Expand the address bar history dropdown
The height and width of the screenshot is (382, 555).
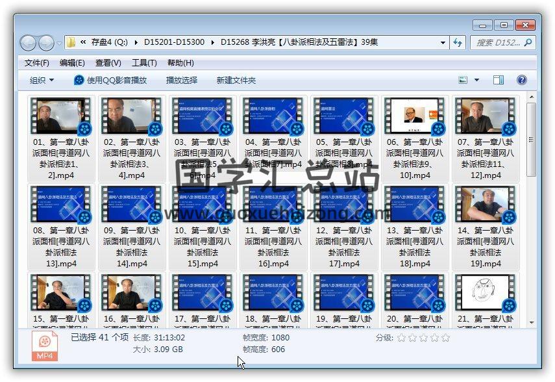tap(443, 43)
